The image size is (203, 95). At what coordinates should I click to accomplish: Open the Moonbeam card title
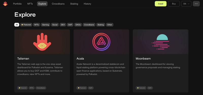[143, 59]
